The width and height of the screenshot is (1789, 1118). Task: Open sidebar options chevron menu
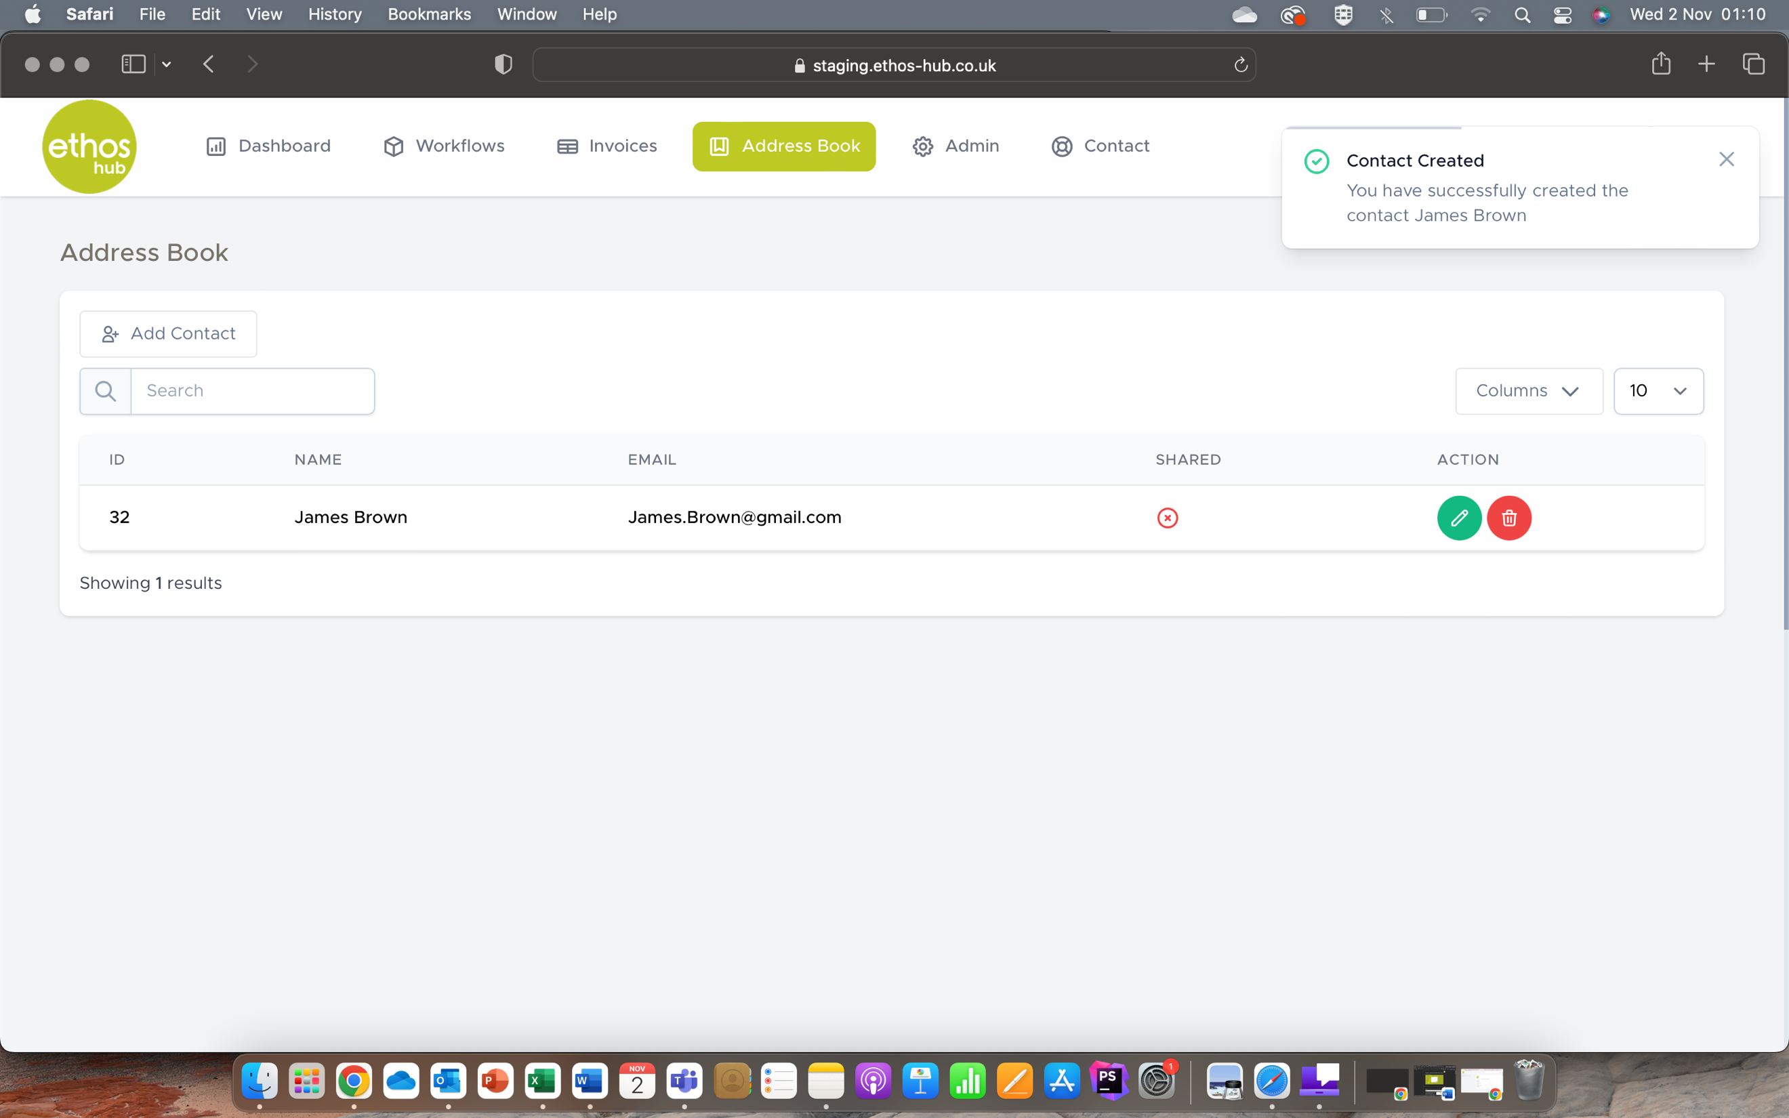[x=167, y=64]
